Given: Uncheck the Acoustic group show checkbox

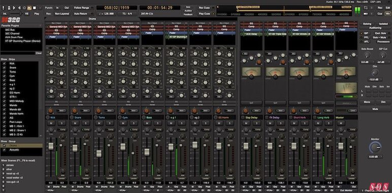Looking at the screenshot, I should pyautogui.click(x=4, y=150).
